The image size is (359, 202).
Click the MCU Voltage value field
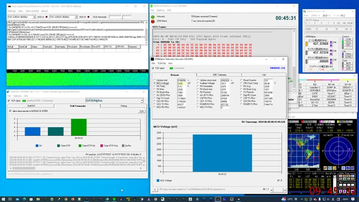181,83
